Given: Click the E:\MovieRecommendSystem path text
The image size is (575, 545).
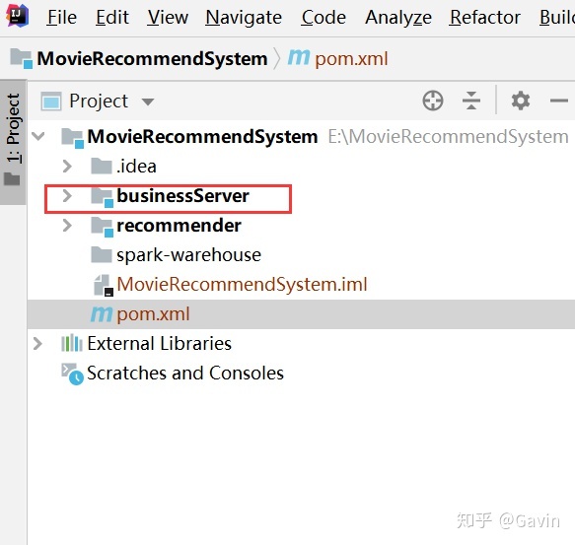Looking at the screenshot, I should click(448, 136).
